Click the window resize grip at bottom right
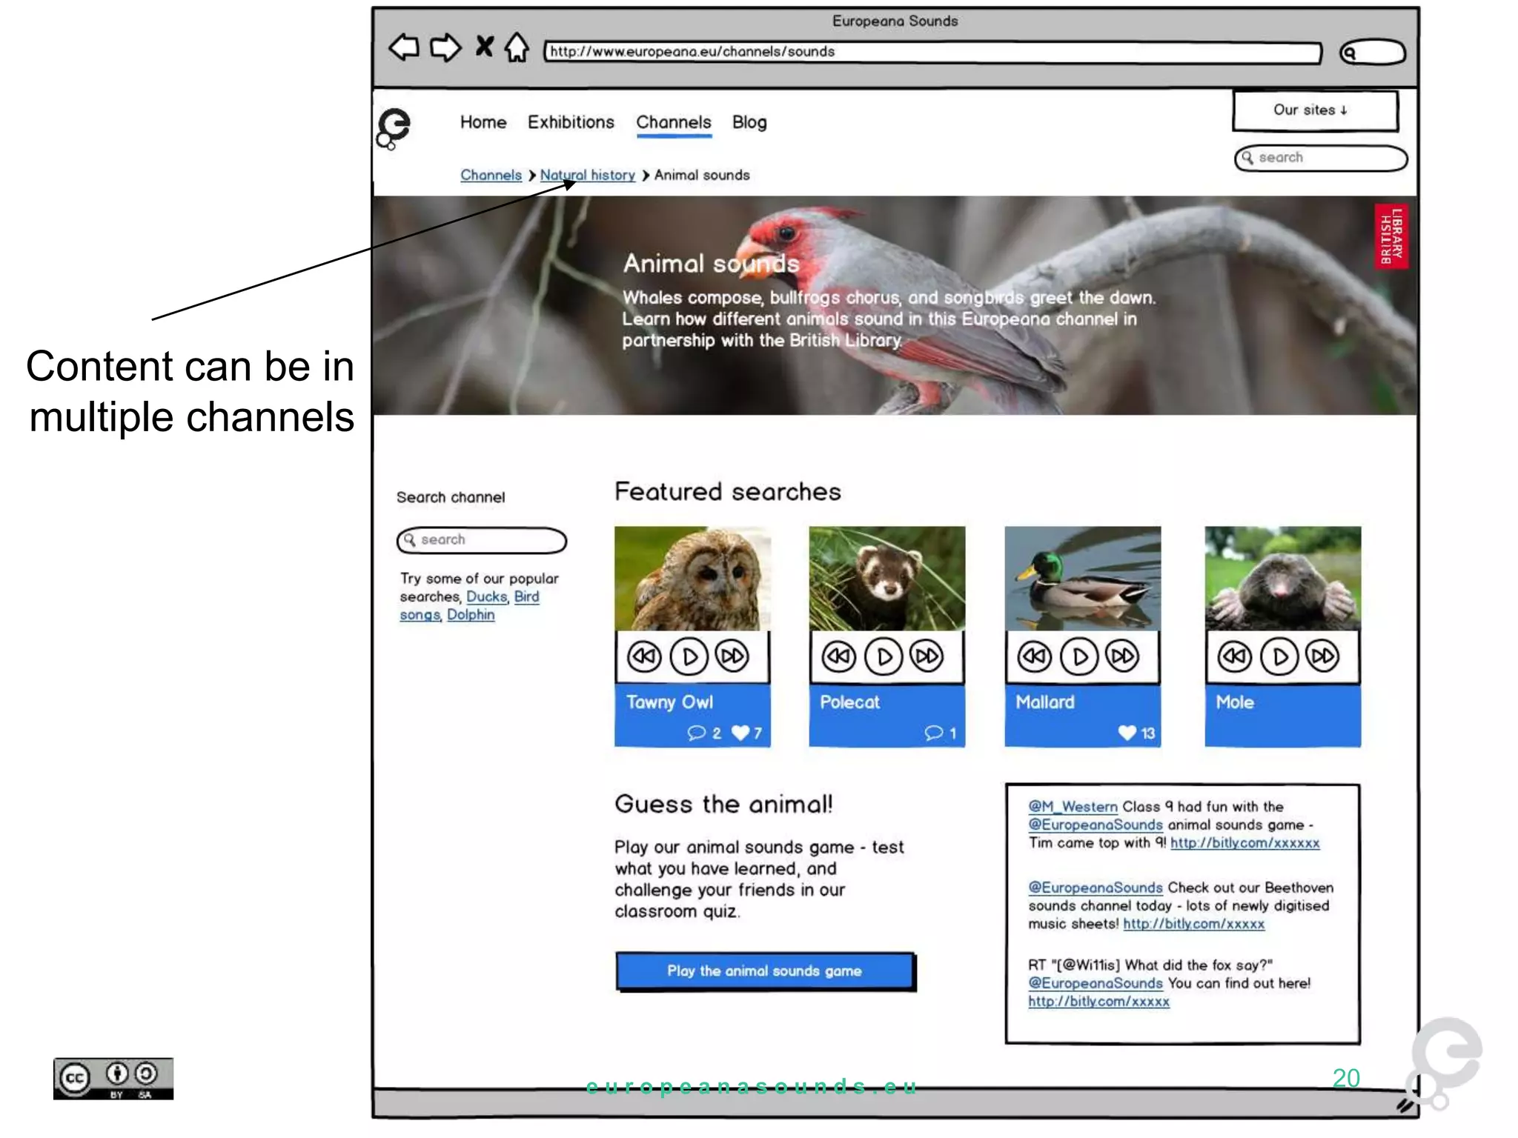This screenshot has width=1518, height=1138. [x=1405, y=1105]
